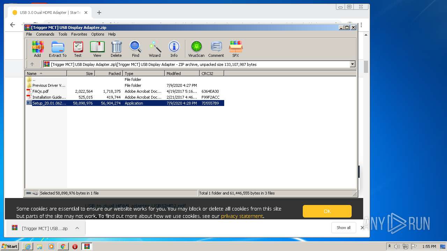The width and height of the screenshot is (447, 251).
Task: Open the Tools menu
Action: click(x=63, y=34)
